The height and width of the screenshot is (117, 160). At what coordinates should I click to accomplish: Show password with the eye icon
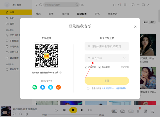tap(125, 58)
